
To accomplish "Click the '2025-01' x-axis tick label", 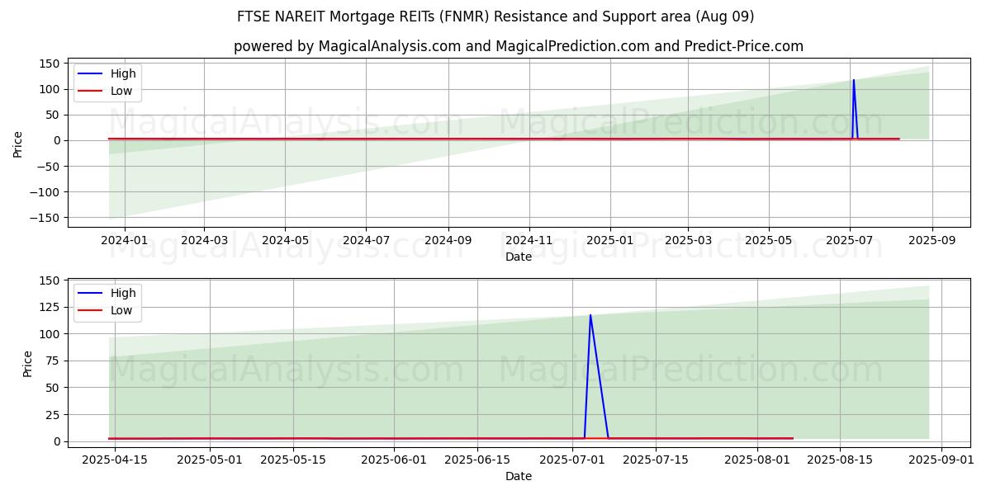I will (610, 240).
